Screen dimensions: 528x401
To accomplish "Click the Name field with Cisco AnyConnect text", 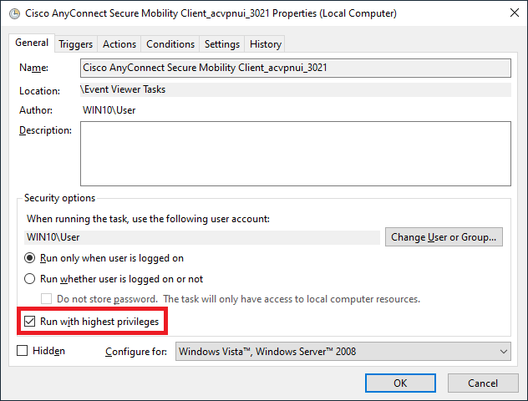I will click(295, 68).
